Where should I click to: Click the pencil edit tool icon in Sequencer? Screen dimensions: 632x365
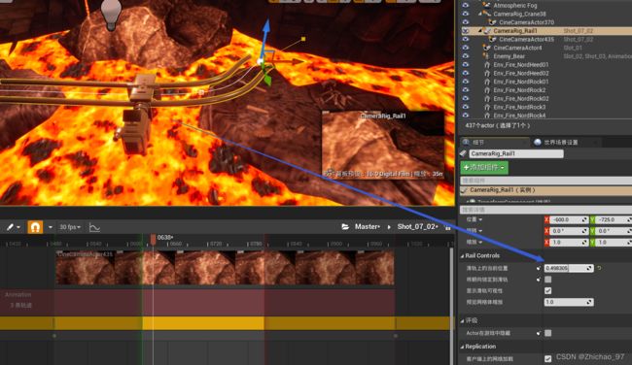(10, 227)
